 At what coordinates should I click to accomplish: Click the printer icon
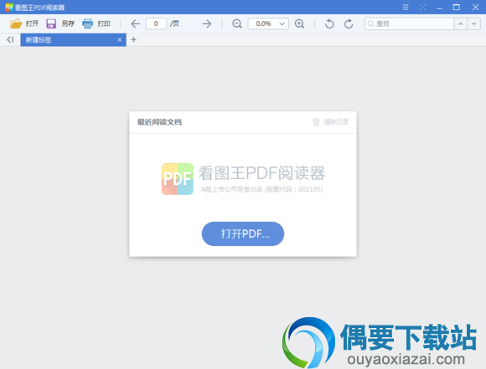click(88, 23)
